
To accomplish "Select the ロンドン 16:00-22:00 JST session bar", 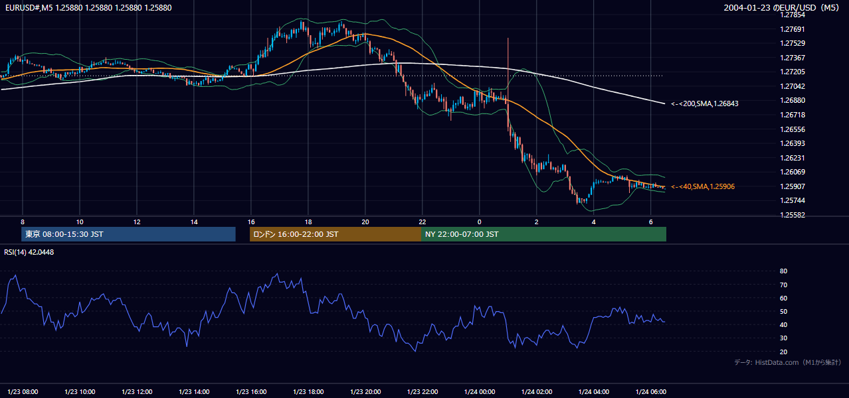I will (x=335, y=234).
